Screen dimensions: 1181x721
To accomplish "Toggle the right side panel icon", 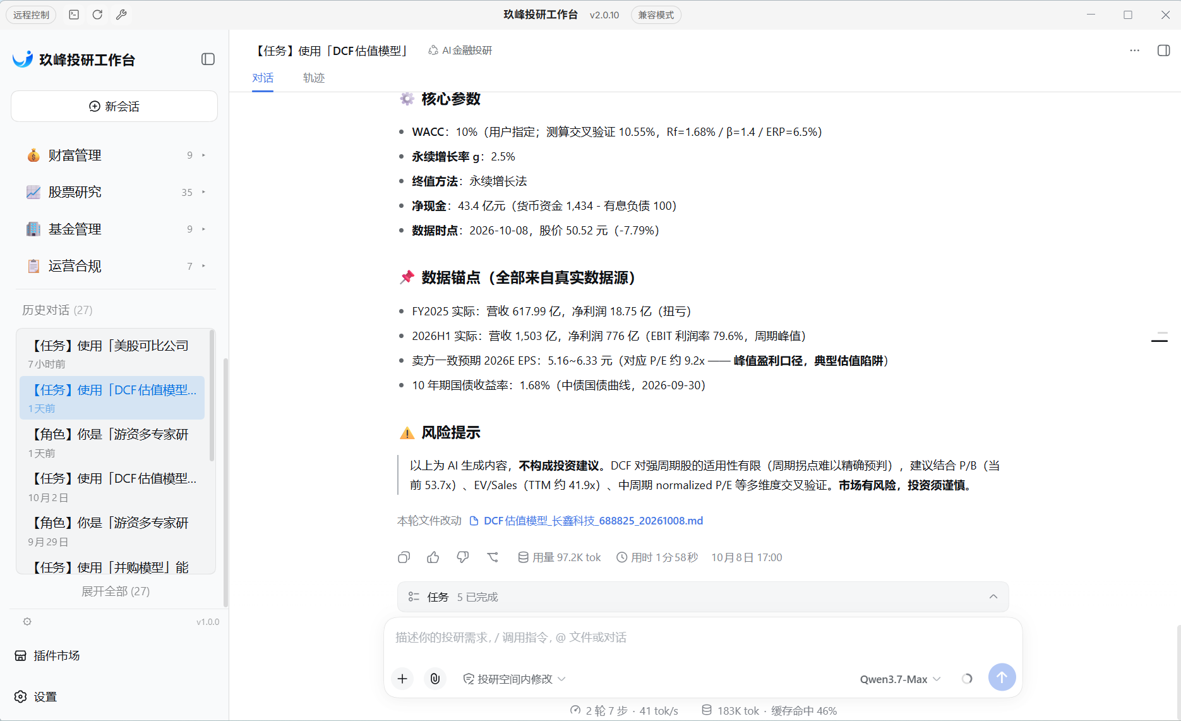I will (1163, 51).
